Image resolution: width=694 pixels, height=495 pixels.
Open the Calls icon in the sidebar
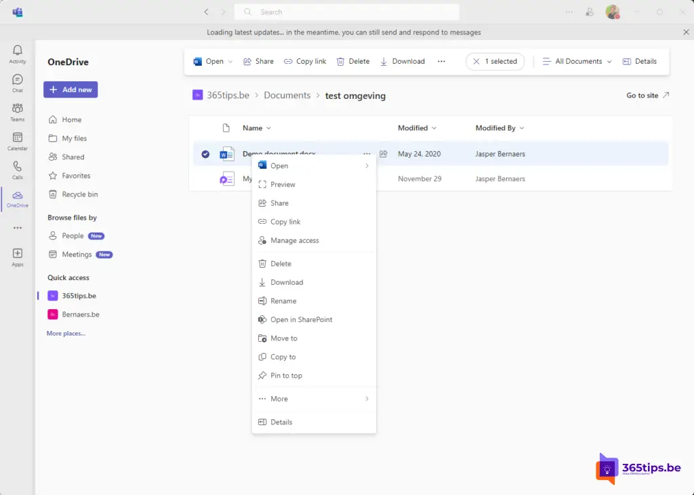pyautogui.click(x=18, y=170)
